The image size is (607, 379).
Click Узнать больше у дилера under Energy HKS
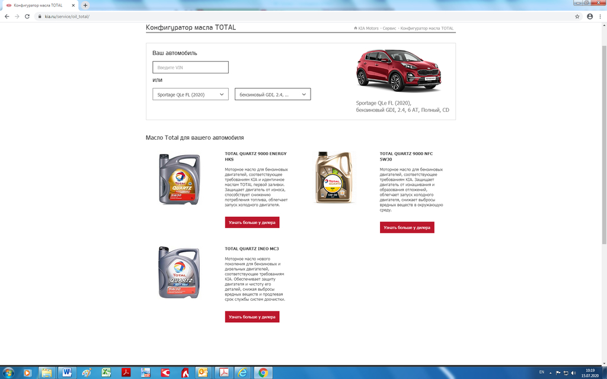(252, 223)
